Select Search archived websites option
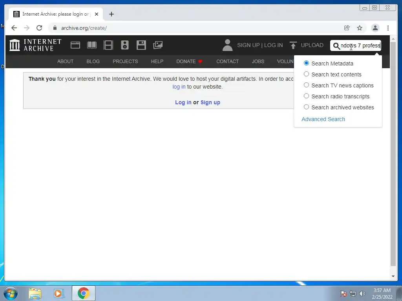 (x=306, y=107)
